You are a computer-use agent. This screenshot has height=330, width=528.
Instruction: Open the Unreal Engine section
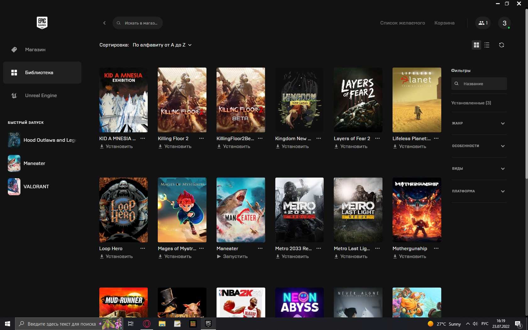coord(42,96)
